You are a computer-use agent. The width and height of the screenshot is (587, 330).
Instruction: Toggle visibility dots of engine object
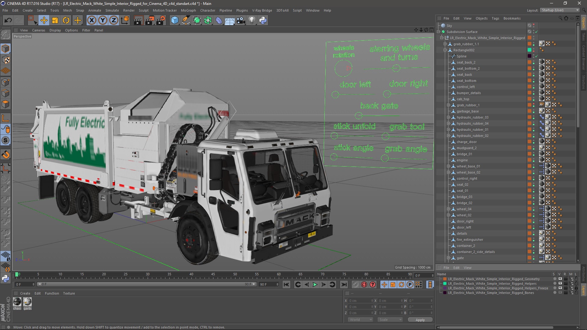[x=534, y=160]
